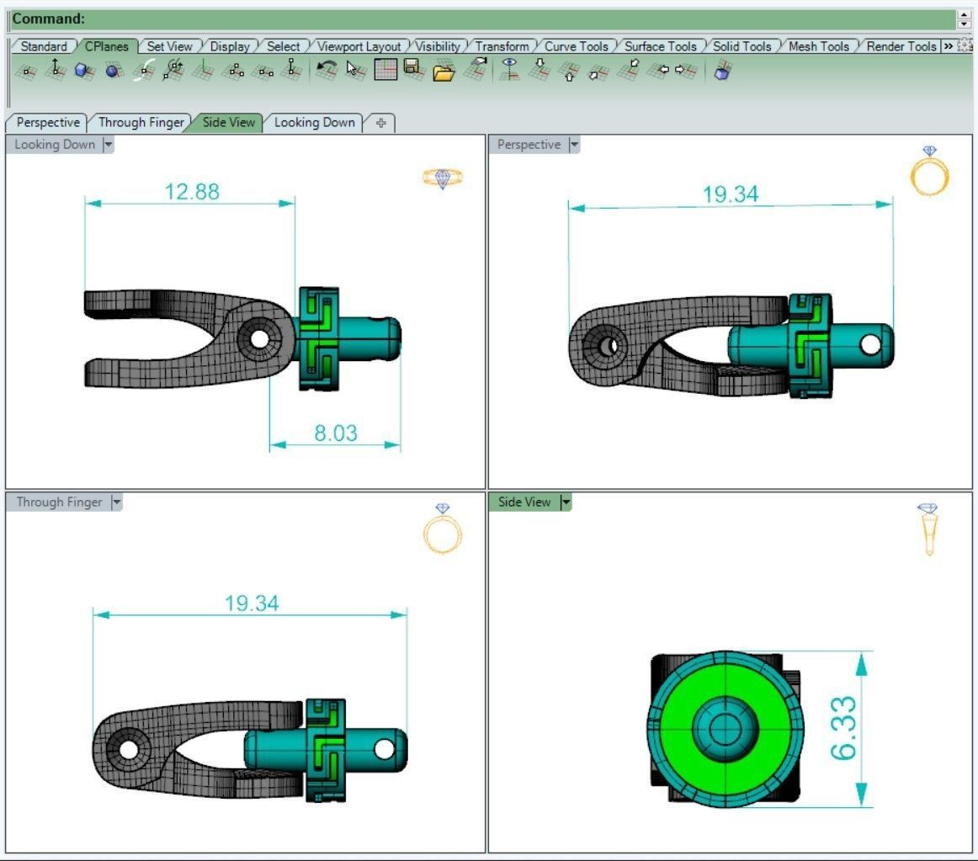Screen dimensions: 978x861
Task: Open the Display toolbar tab
Action: click(230, 46)
